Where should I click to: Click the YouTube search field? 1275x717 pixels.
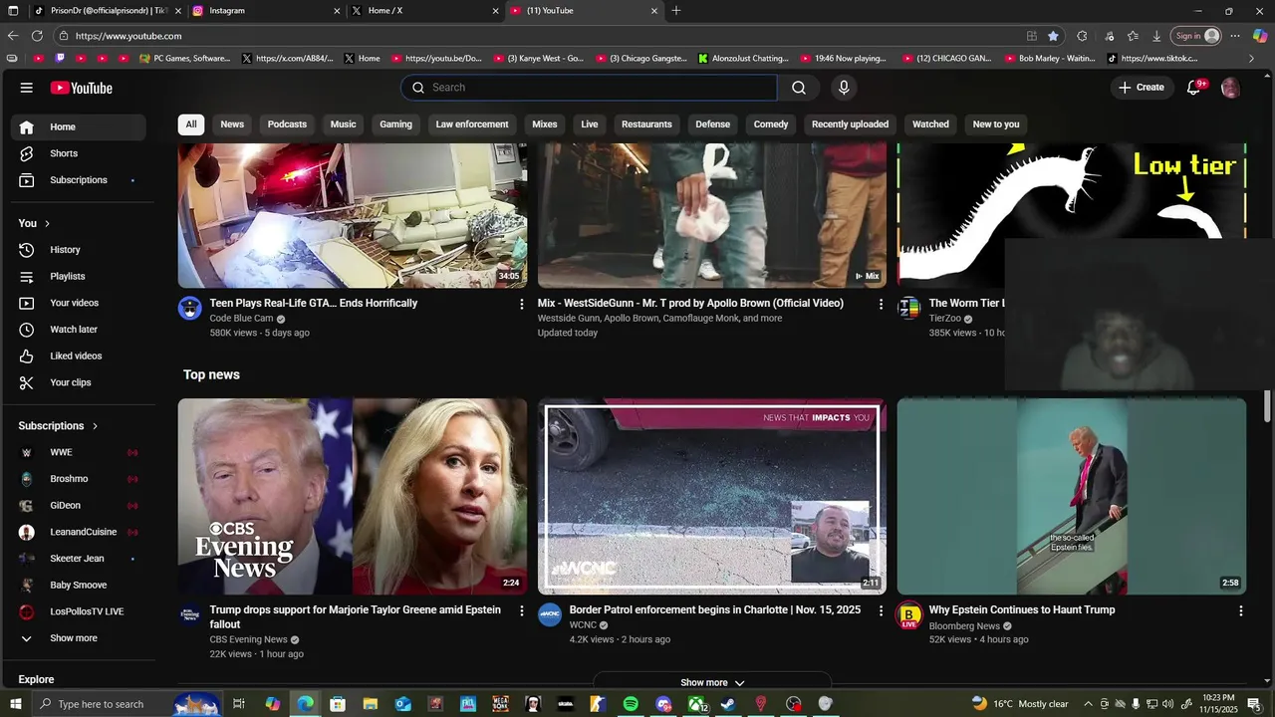click(589, 88)
